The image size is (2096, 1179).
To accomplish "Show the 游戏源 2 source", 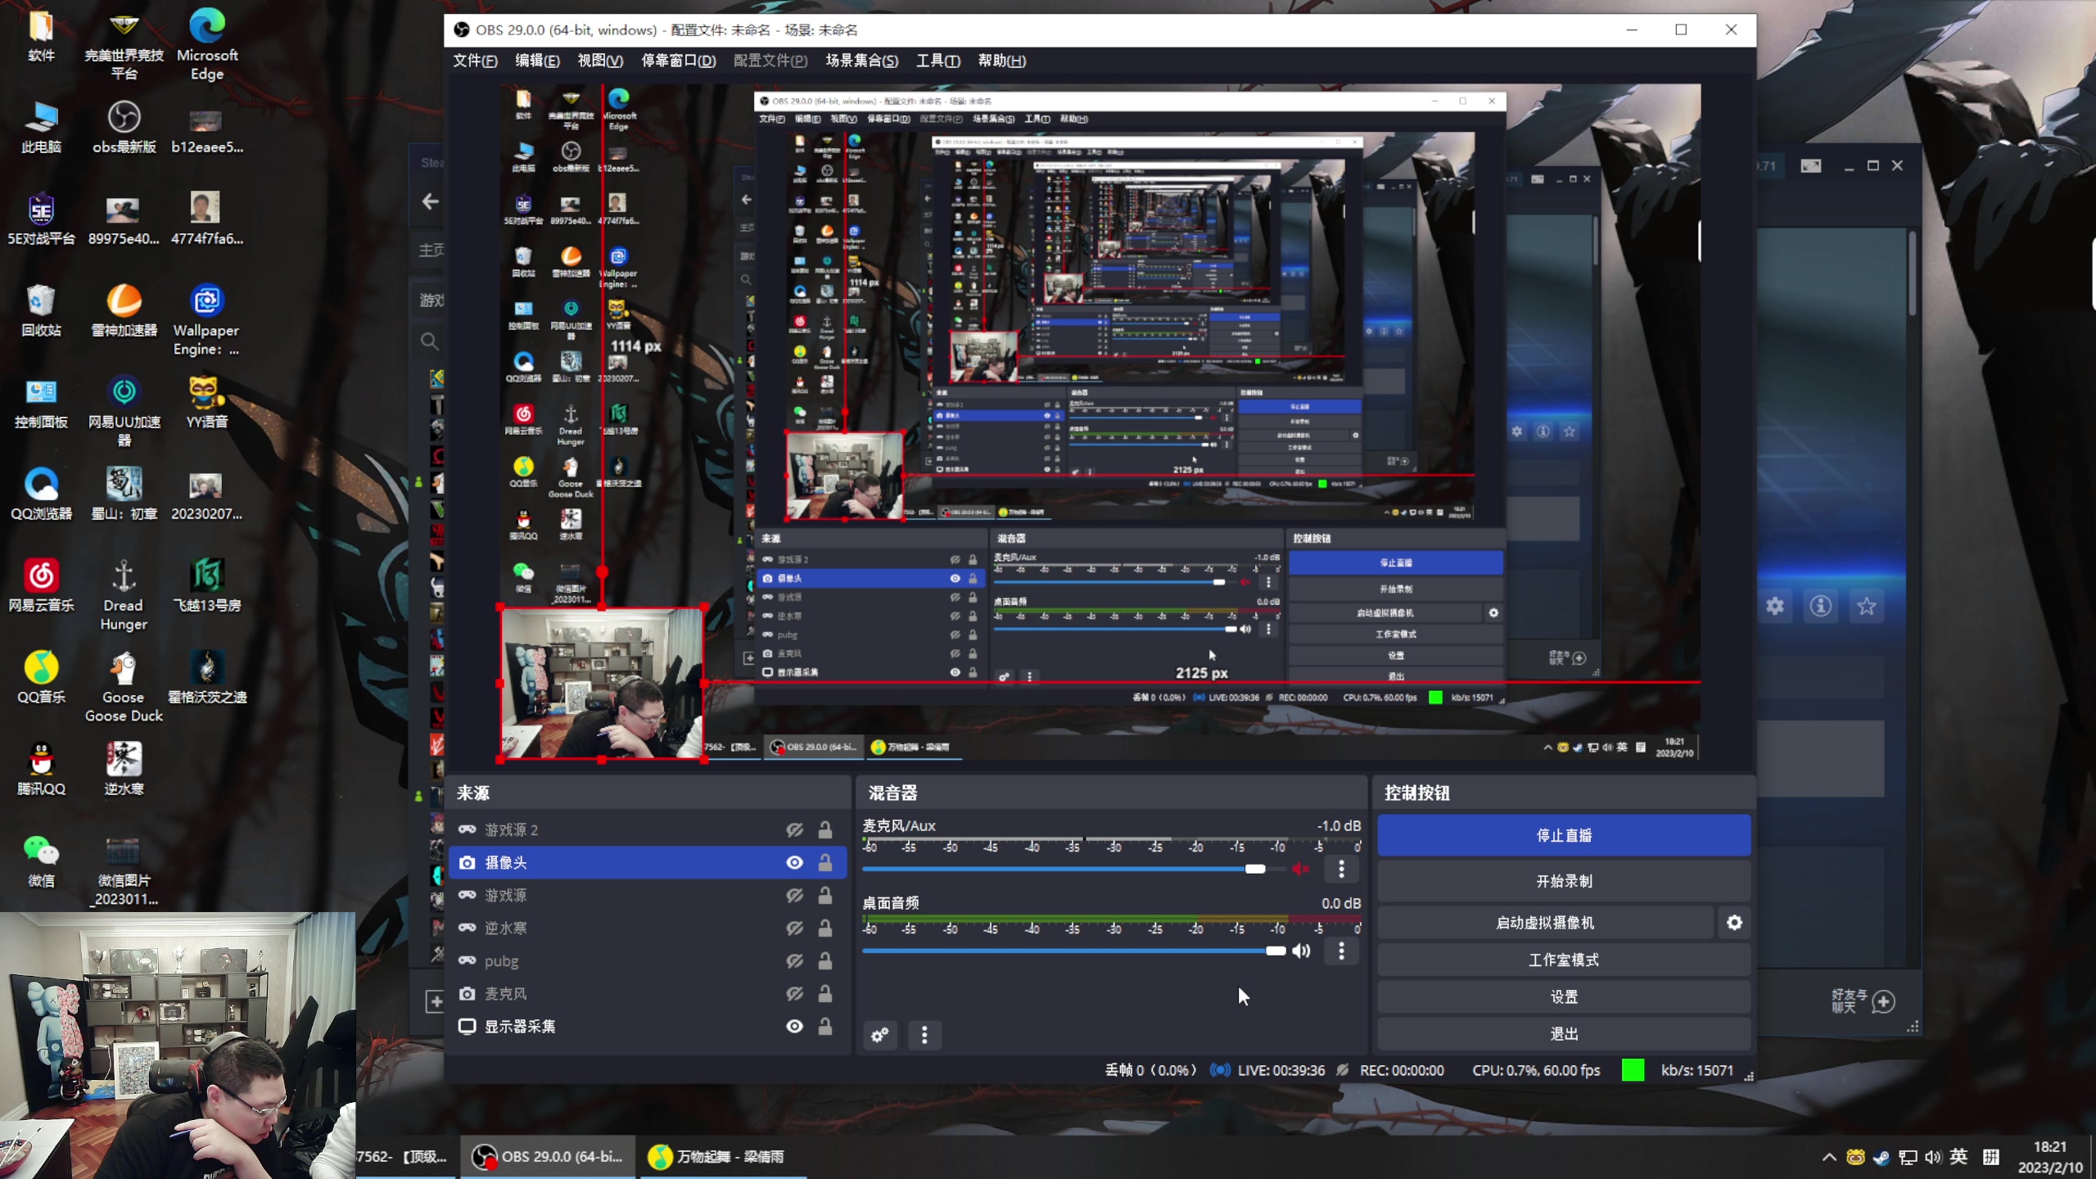I will click(794, 829).
